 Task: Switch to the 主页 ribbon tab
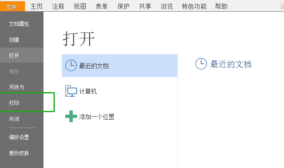click(x=36, y=7)
